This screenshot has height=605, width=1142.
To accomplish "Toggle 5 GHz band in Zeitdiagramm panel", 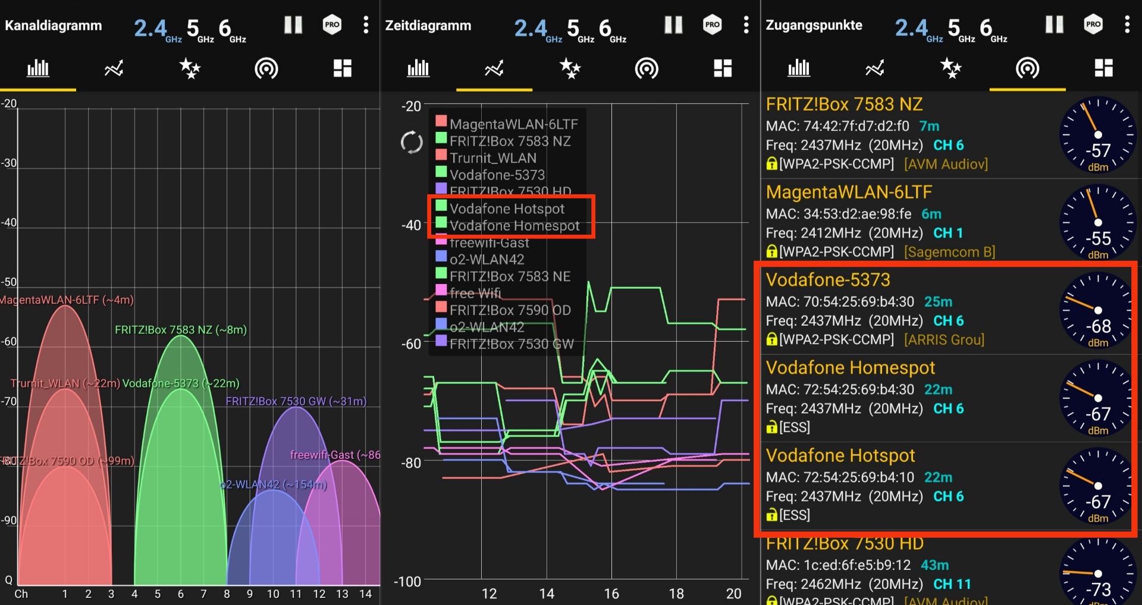I will pos(580,29).
